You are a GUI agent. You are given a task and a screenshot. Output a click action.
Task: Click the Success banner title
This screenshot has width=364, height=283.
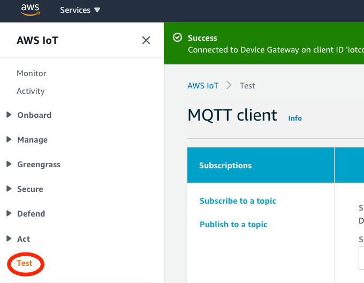[202, 38]
